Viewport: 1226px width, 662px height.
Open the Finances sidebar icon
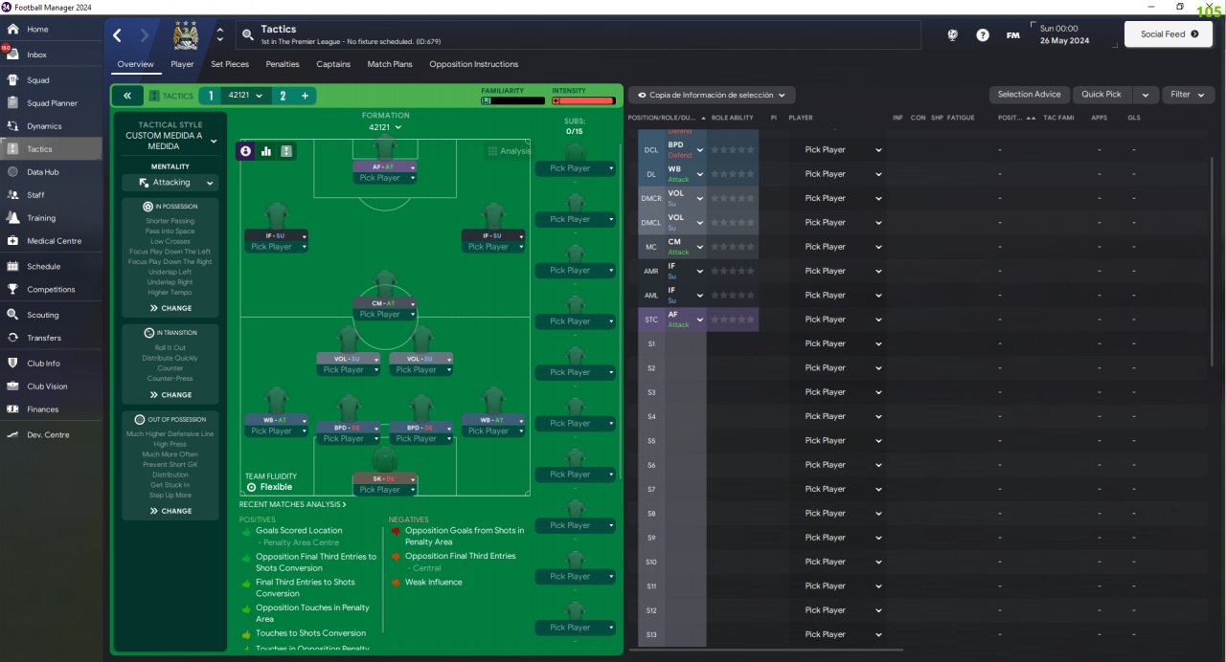tap(12, 409)
